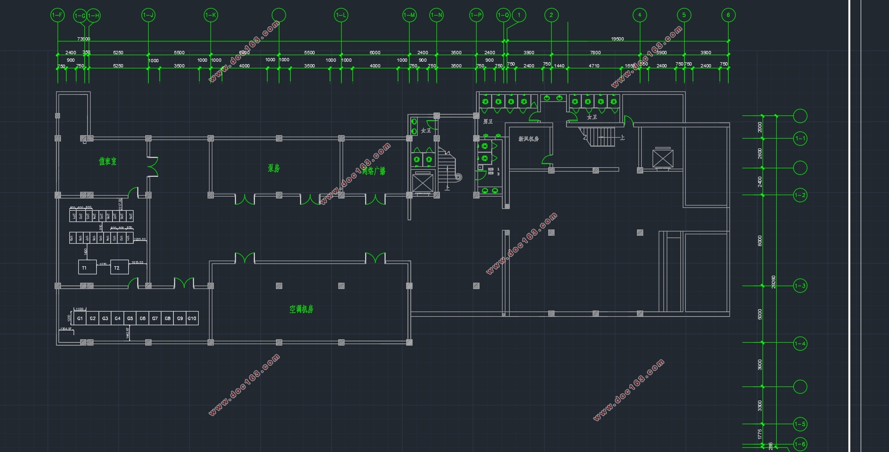
Task: Click the 值班室 room label
Action: pyautogui.click(x=108, y=162)
